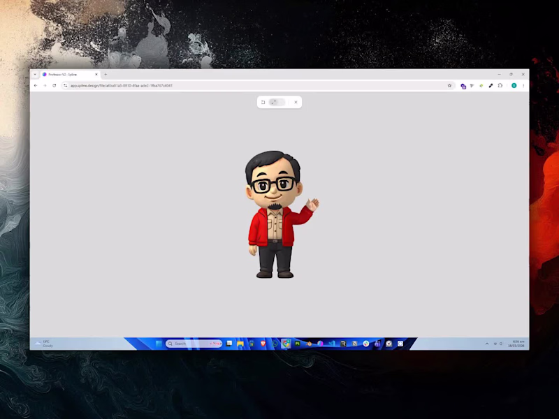The width and height of the screenshot is (559, 419).
Task: Close the Spline preview mode
Action: point(296,102)
